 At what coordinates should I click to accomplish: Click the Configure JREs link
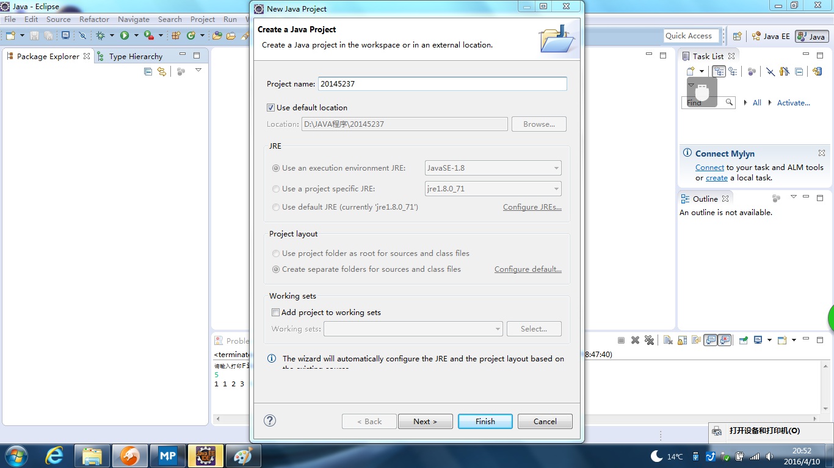click(532, 207)
